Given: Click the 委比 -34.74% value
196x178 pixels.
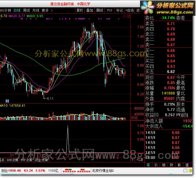Looking at the screenshot, I should coord(168,18).
